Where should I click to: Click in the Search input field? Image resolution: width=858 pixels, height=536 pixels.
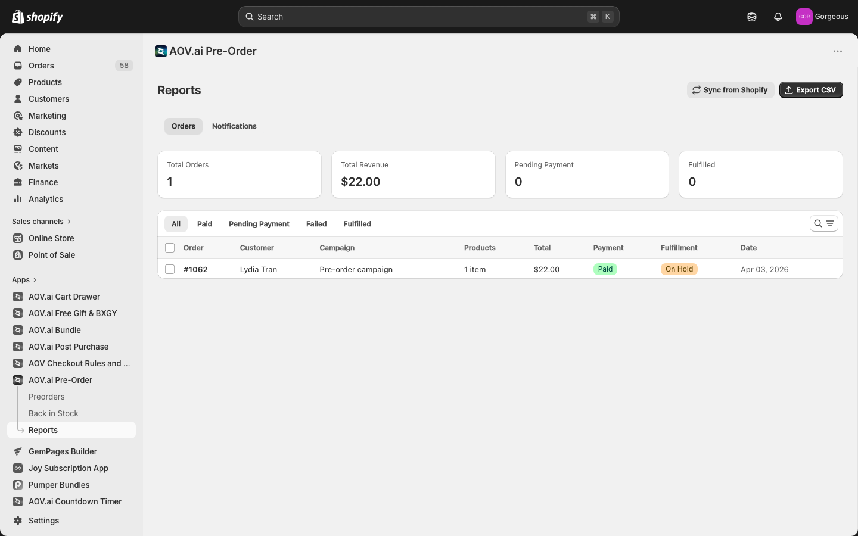point(429,17)
